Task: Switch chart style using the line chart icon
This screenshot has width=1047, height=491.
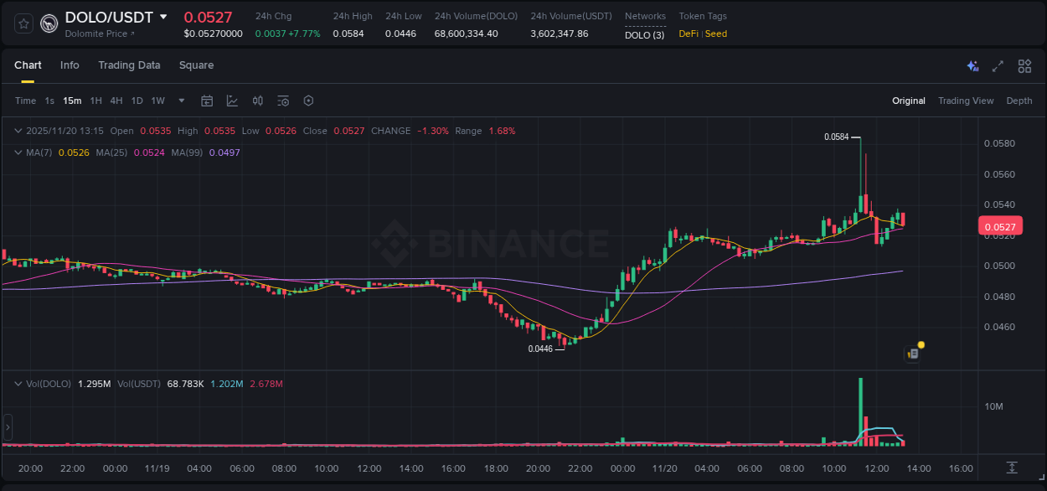Action: pyautogui.click(x=232, y=100)
